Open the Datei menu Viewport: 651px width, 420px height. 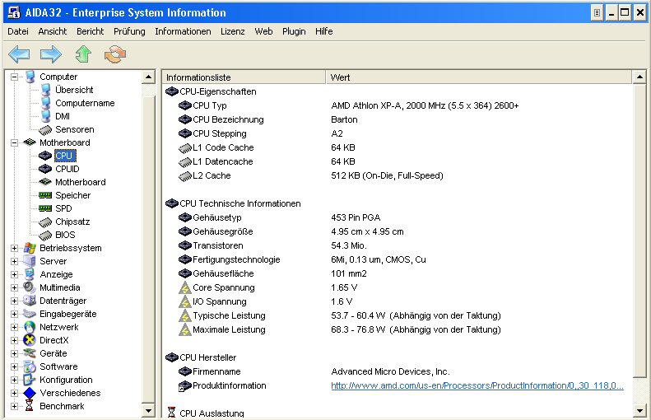point(18,31)
